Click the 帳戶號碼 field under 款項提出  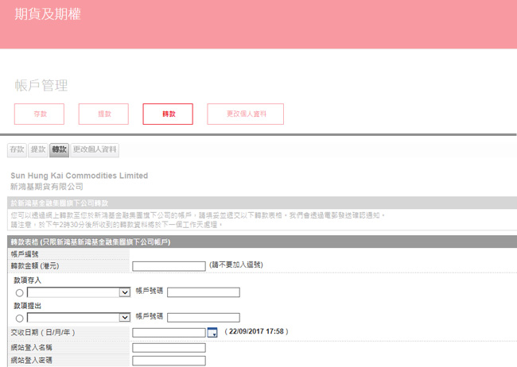(204, 318)
